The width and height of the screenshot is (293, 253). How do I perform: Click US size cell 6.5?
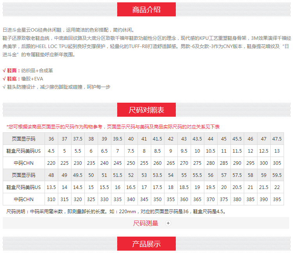tap(104, 151)
